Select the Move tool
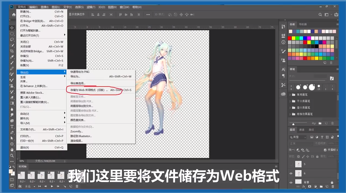This screenshot has width=346, height=193. [12, 28]
